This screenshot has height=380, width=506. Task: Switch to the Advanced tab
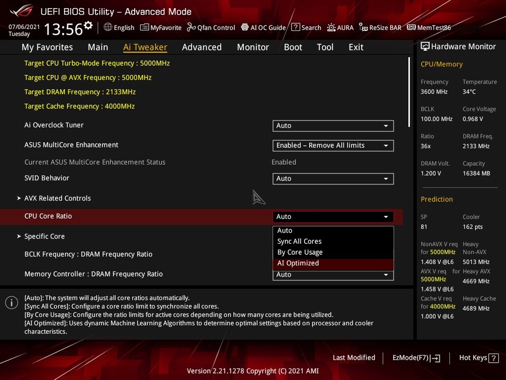point(201,47)
